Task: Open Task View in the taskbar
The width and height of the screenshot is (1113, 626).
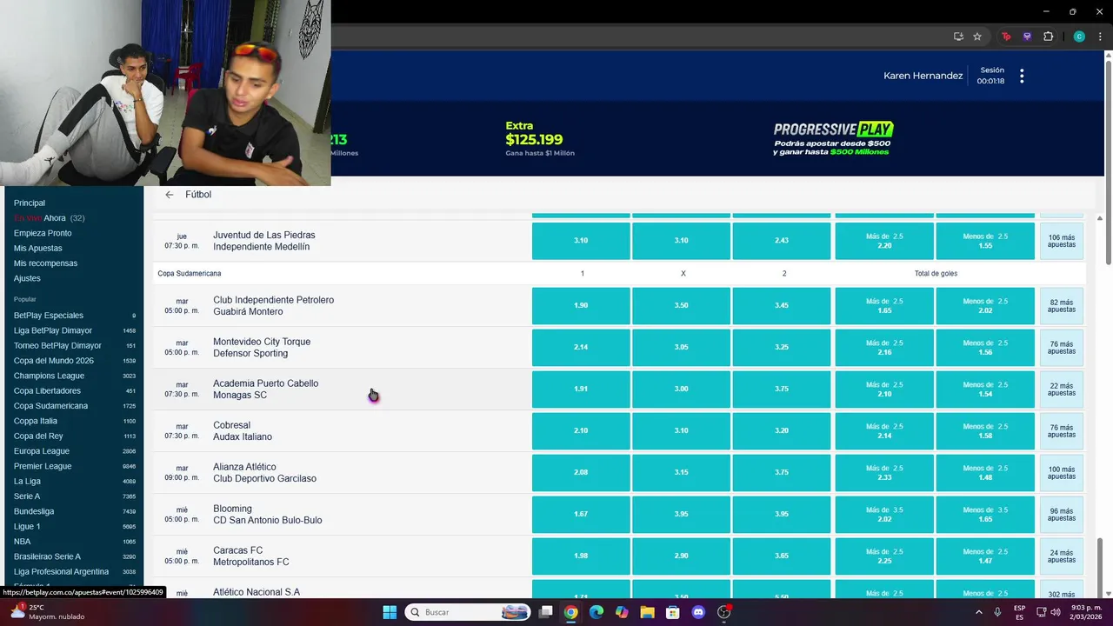Action: [545, 612]
